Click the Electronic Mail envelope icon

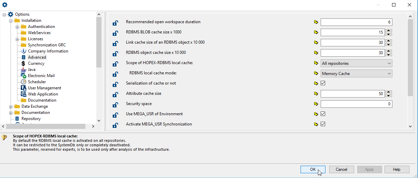tap(23, 76)
